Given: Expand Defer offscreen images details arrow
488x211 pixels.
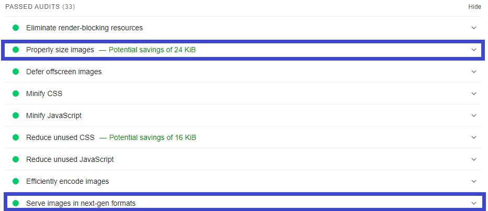Looking at the screenshot, I should 474,72.
